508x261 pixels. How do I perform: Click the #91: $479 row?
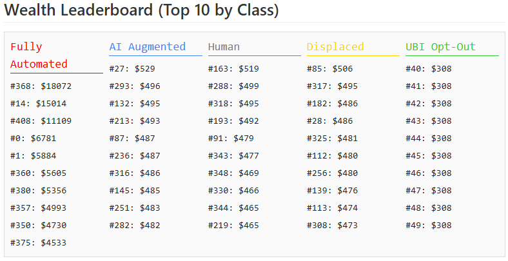(x=231, y=139)
